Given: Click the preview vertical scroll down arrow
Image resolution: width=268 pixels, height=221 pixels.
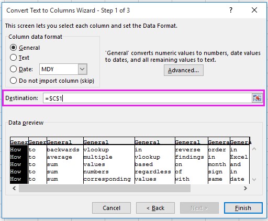Looking at the screenshot, I should 254,179.
